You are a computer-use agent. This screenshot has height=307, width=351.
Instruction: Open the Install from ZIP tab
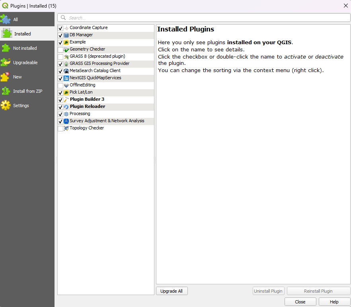tap(27, 91)
